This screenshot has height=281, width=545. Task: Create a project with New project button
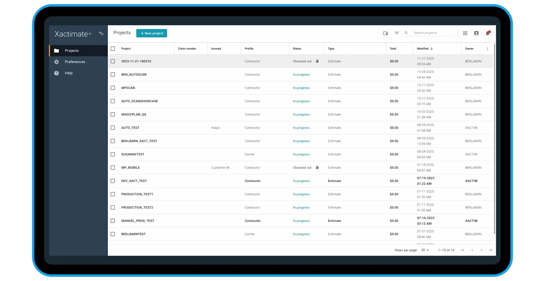click(x=152, y=33)
